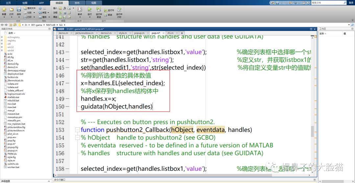
Task: Open the 运行 dropdown arrow
Action: (x=90, y=17)
